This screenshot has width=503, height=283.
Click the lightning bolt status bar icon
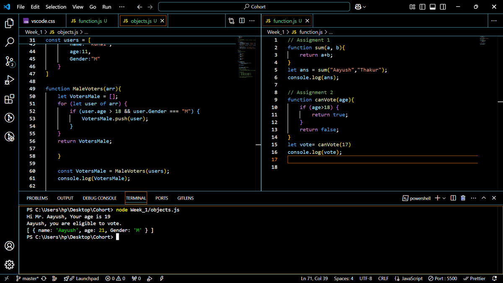pyautogui.click(x=161, y=278)
